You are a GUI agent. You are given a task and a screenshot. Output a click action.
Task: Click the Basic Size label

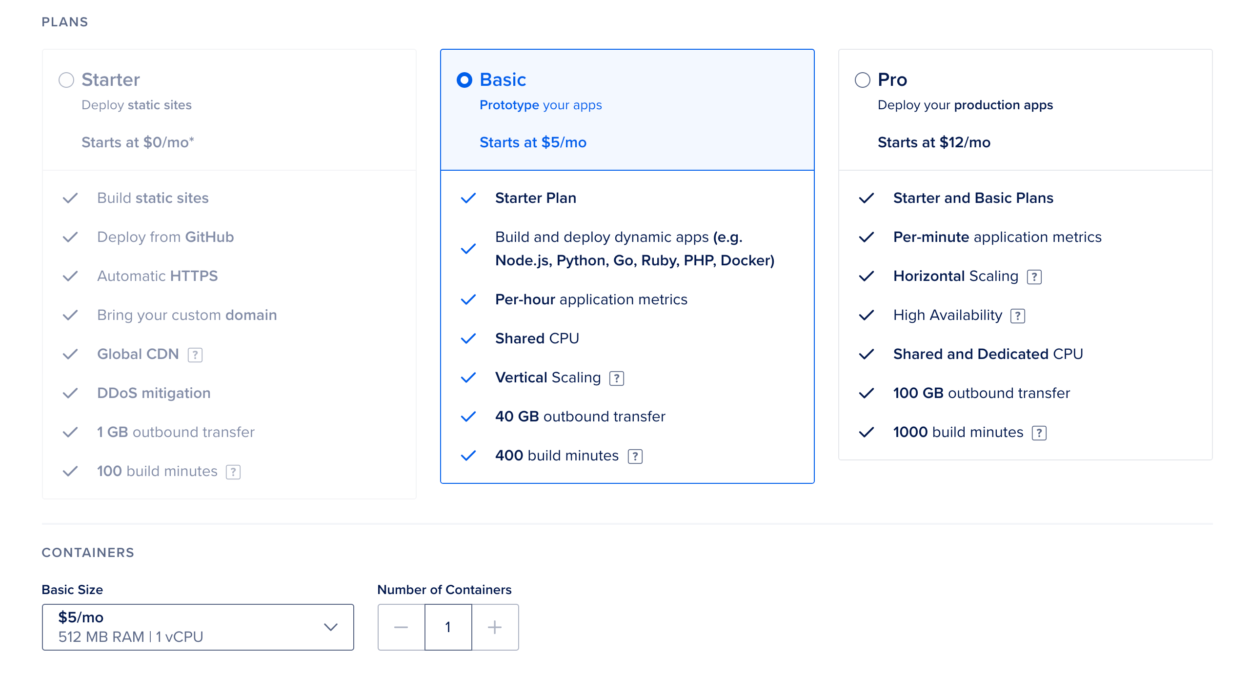(72, 590)
